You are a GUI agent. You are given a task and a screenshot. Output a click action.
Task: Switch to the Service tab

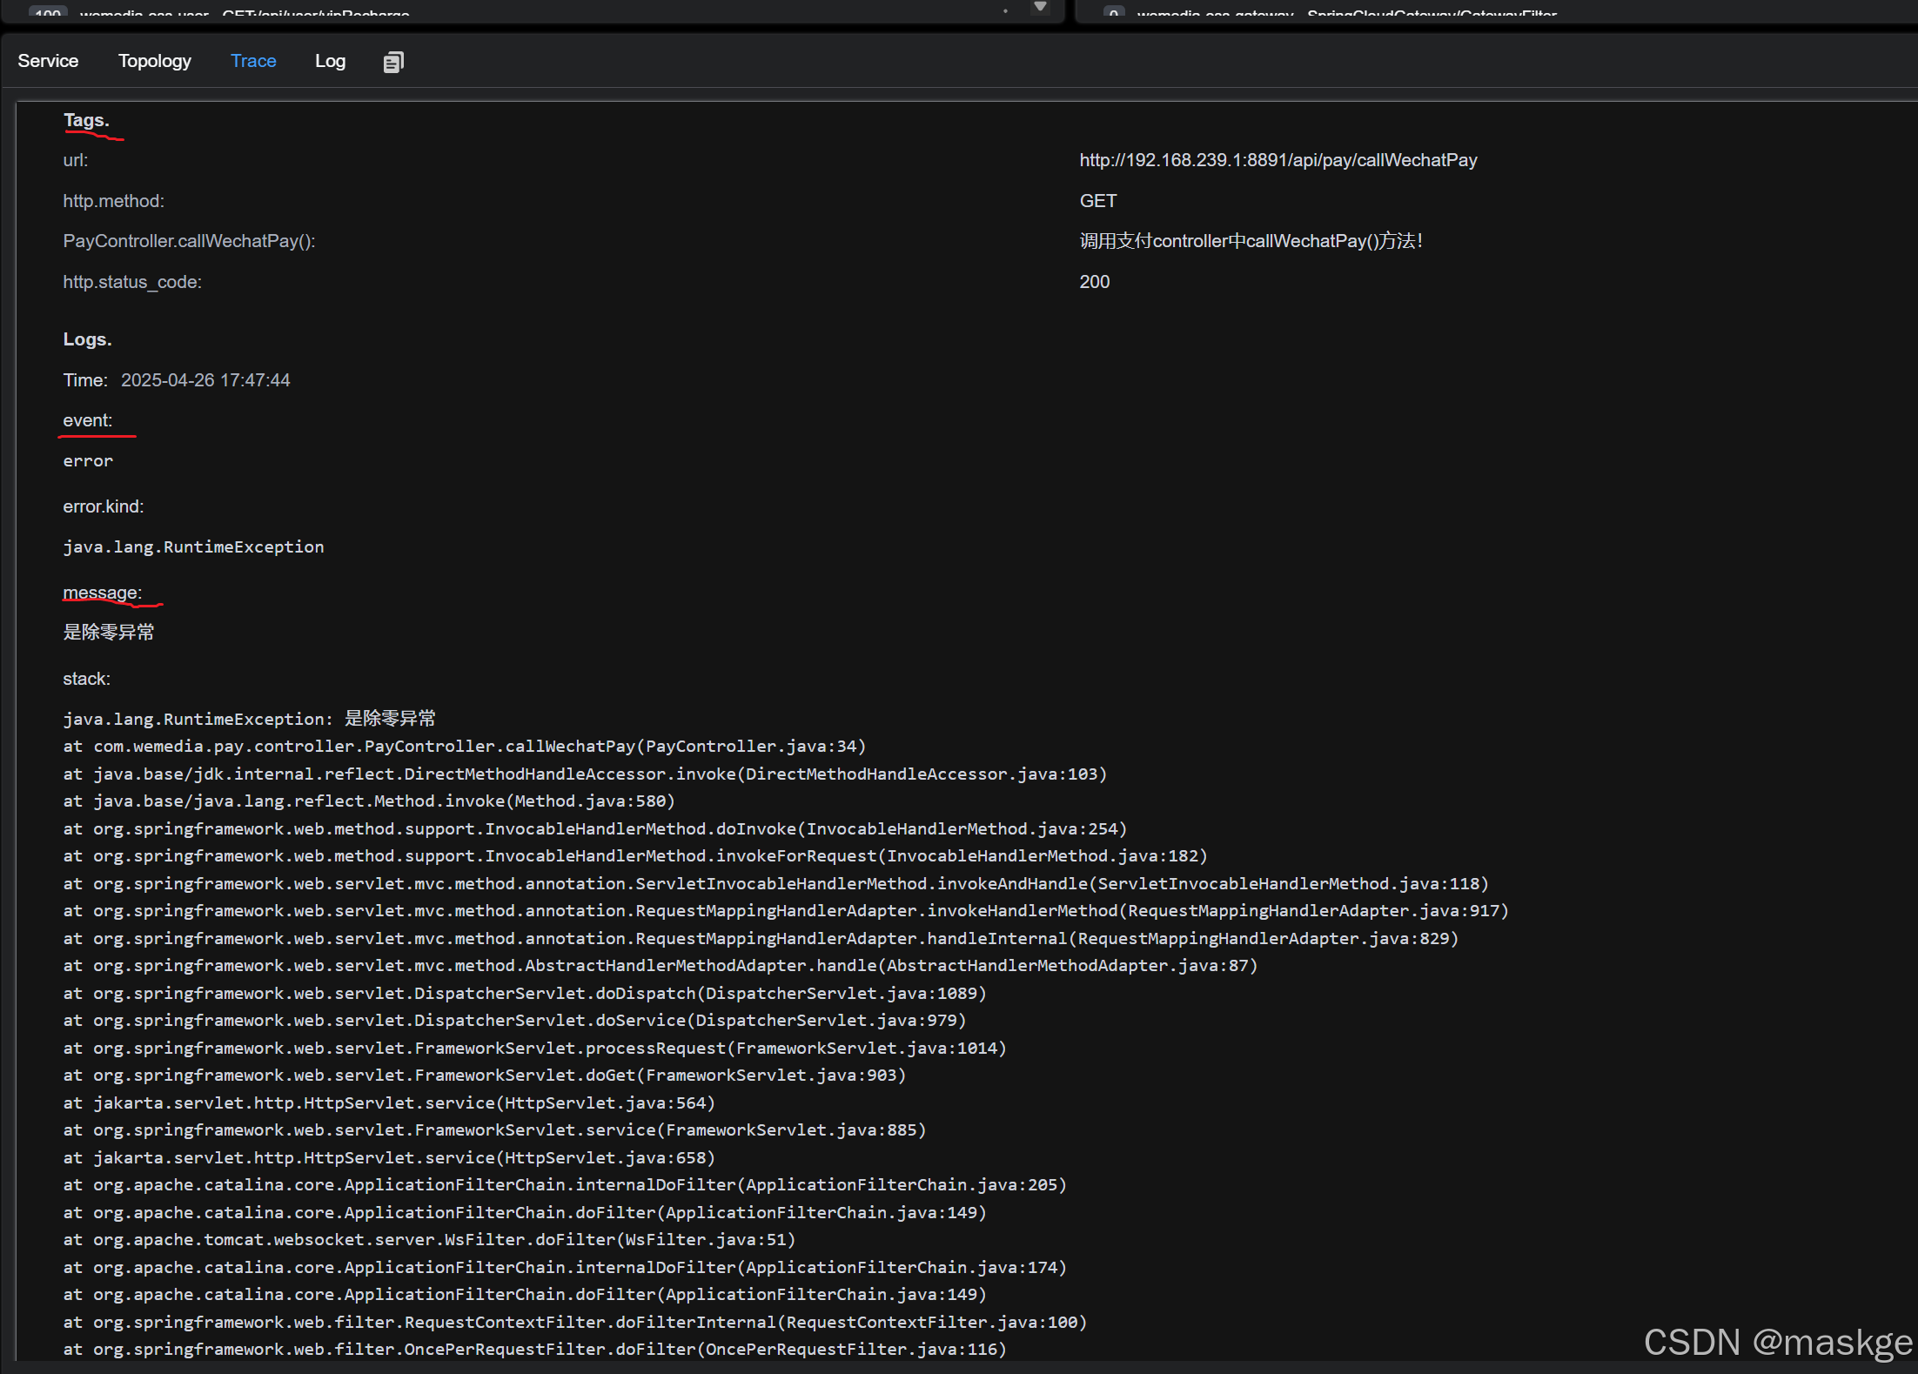pos(48,61)
